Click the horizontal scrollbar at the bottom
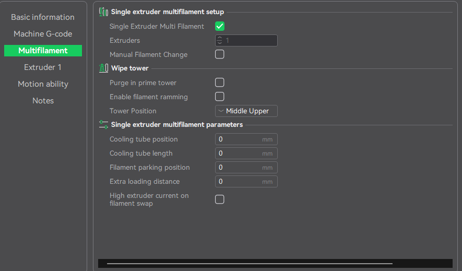The width and height of the screenshot is (462, 271). 250,264
